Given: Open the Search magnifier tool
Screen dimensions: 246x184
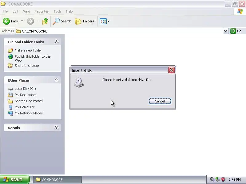Looking at the screenshot, I should (x=62, y=21).
